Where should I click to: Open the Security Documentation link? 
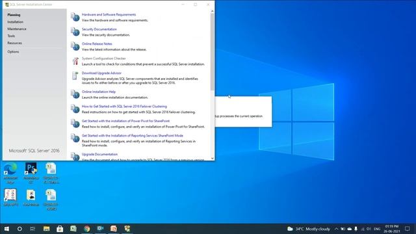tap(99, 29)
